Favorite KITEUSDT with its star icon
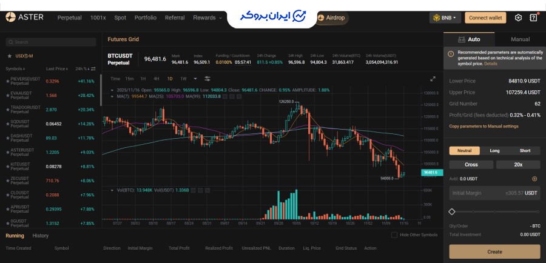 [x=8, y=166]
